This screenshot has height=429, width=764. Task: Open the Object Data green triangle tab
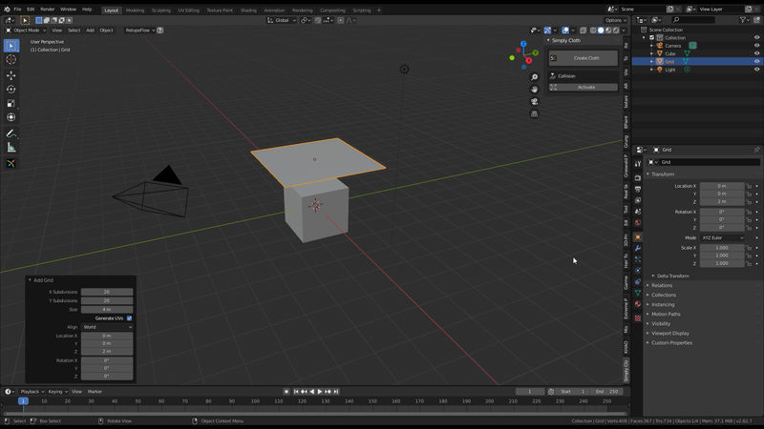pos(638,293)
